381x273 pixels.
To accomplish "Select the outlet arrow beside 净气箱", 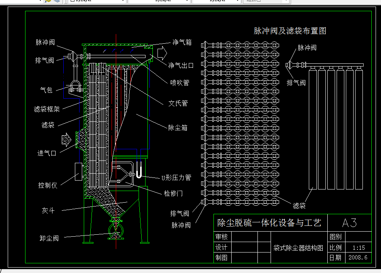I will (x=162, y=53).
